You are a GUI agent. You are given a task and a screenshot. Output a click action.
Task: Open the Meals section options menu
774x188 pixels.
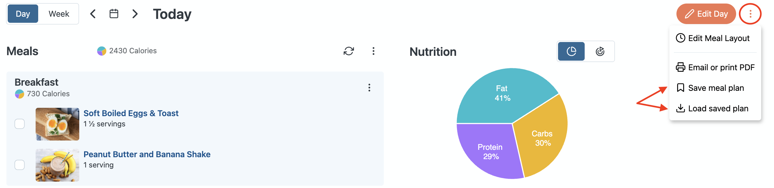point(373,51)
